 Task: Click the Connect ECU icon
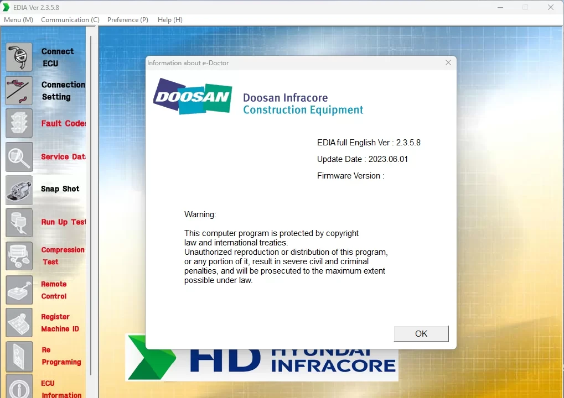tap(19, 57)
